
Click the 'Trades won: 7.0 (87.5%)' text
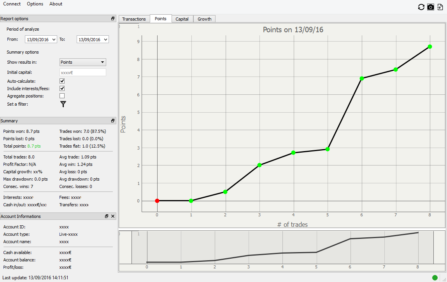point(83,131)
